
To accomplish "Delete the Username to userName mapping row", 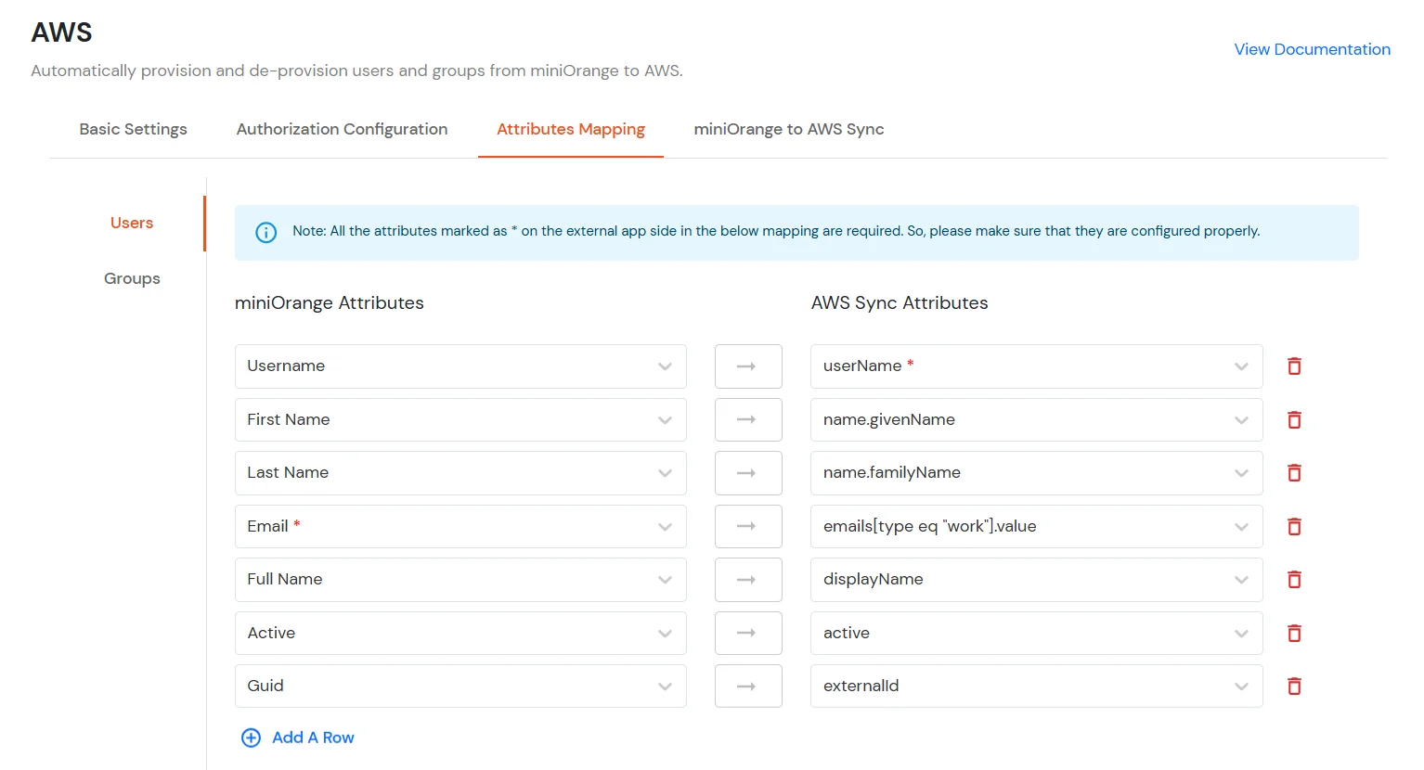I will pos(1293,366).
